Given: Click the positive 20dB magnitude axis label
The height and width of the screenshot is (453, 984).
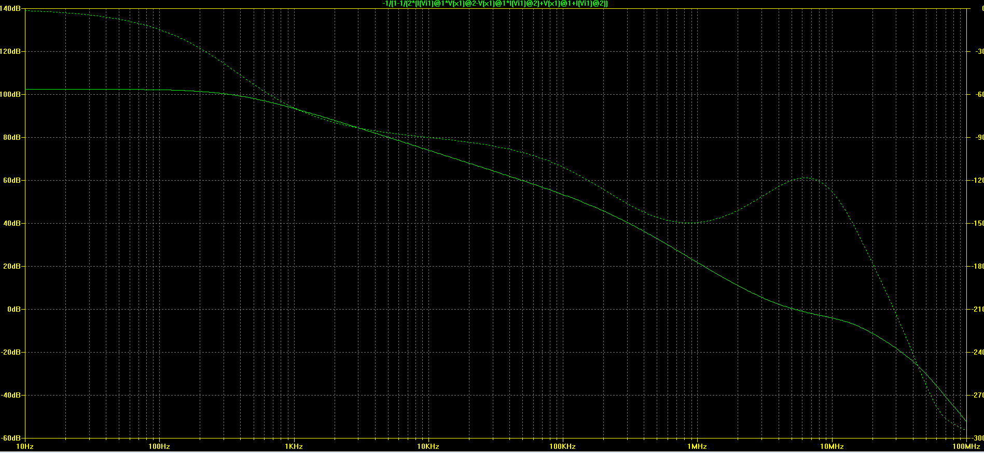Looking at the screenshot, I should coord(12,267).
